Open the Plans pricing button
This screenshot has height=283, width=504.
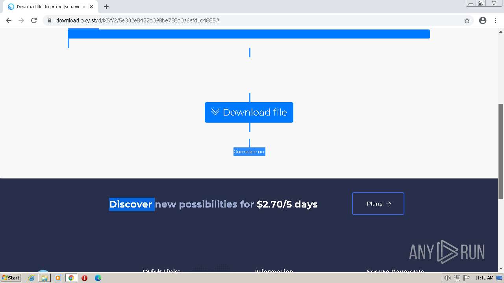tap(378, 204)
